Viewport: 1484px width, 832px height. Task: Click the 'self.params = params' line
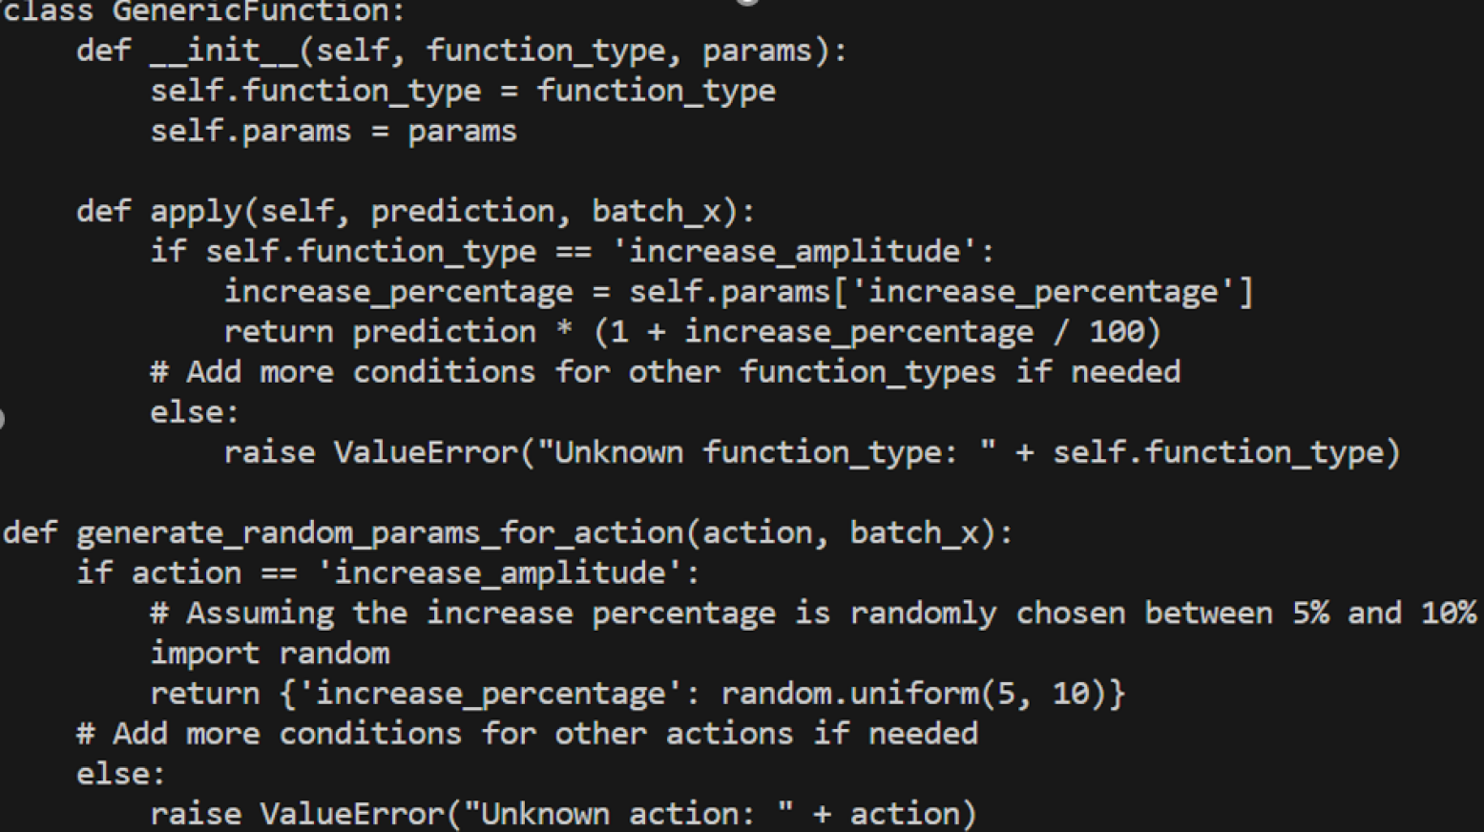point(333,131)
